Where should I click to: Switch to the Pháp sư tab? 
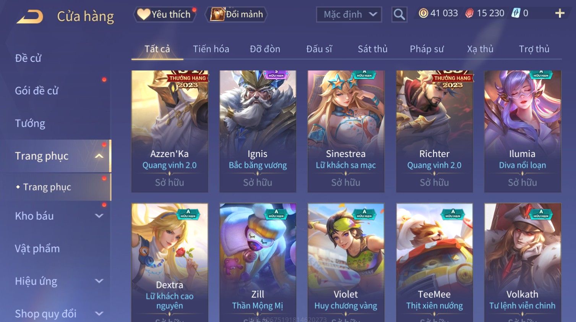[427, 49]
